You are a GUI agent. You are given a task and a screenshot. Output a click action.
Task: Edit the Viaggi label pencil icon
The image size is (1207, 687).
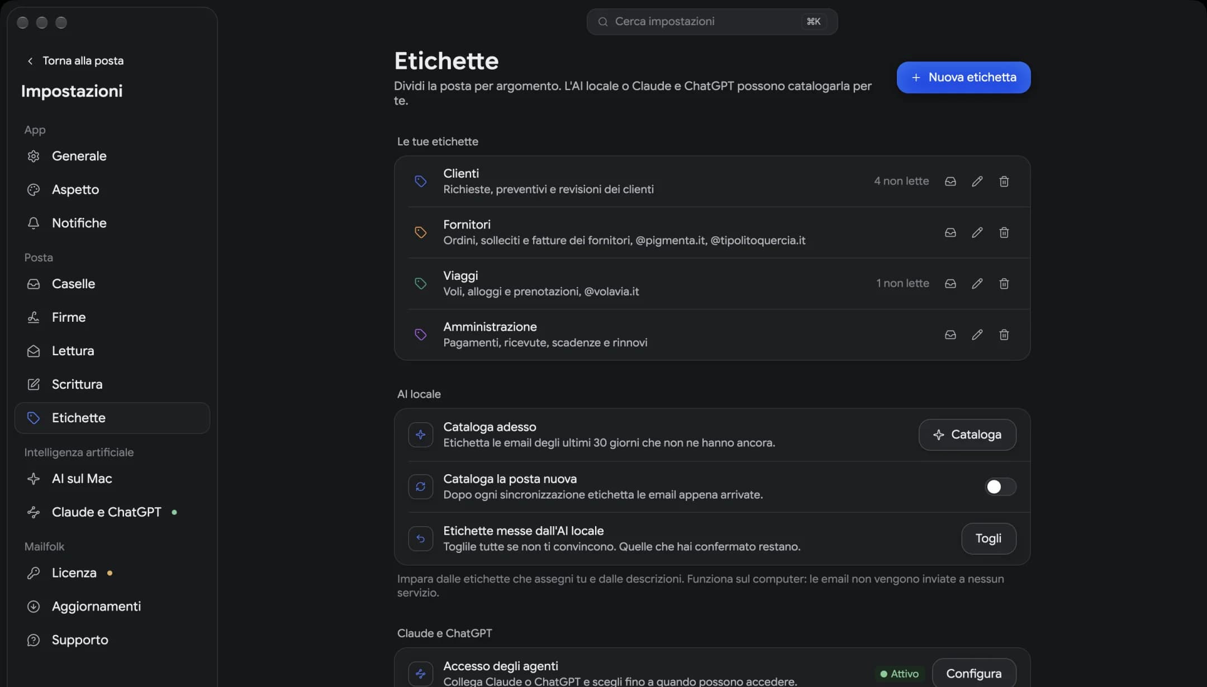[x=977, y=284]
